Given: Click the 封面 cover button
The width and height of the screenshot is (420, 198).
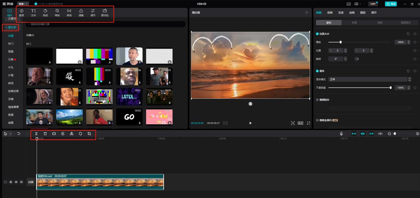Looking at the screenshot, I should 31,182.
